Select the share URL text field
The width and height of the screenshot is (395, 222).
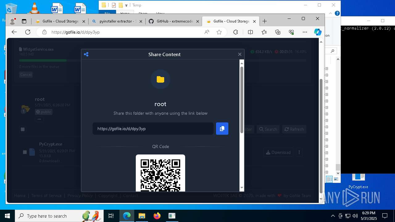click(x=153, y=129)
